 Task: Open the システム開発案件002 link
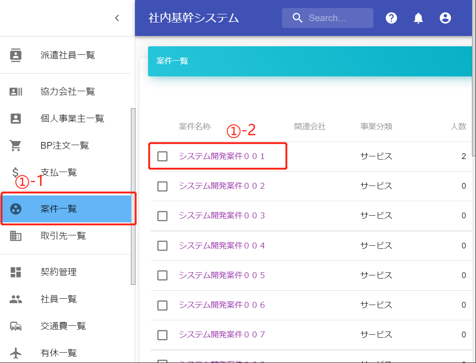coord(222,186)
